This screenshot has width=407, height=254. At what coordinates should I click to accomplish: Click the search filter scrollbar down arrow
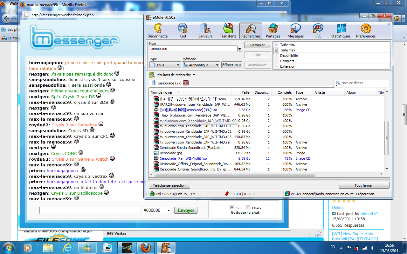[x=275, y=67]
